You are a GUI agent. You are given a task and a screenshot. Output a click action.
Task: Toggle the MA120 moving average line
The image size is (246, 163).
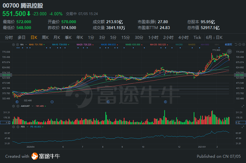159,44
